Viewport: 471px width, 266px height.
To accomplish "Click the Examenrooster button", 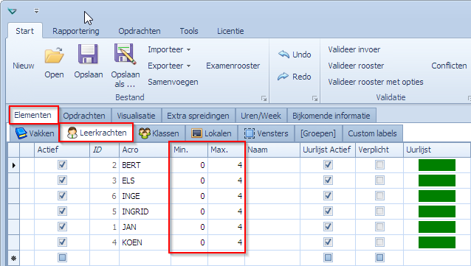I will click(233, 66).
